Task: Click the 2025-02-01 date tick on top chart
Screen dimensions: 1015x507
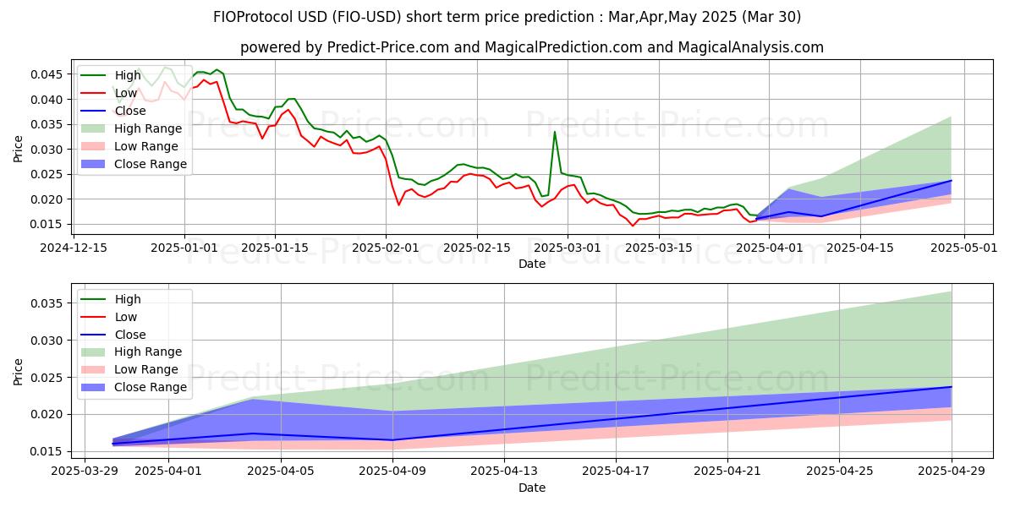Action: pyautogui.click(x=386, y=248)
